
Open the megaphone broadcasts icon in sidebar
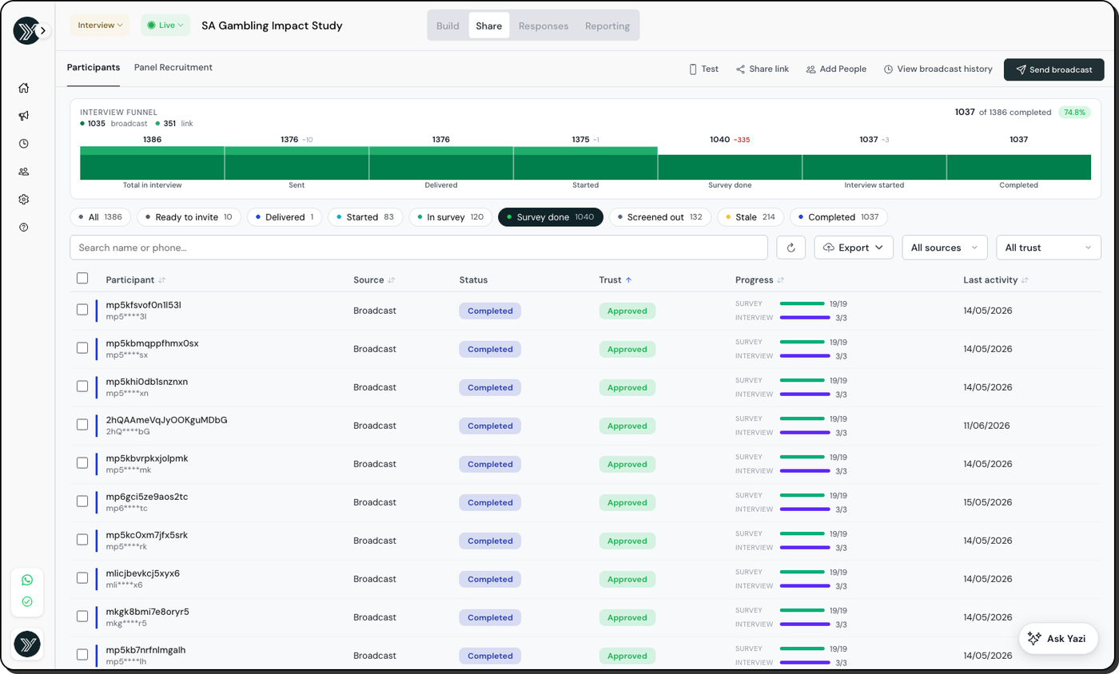point(24,116)
